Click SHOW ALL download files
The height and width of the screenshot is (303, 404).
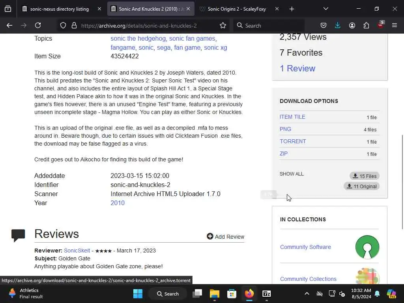[292, 174]
